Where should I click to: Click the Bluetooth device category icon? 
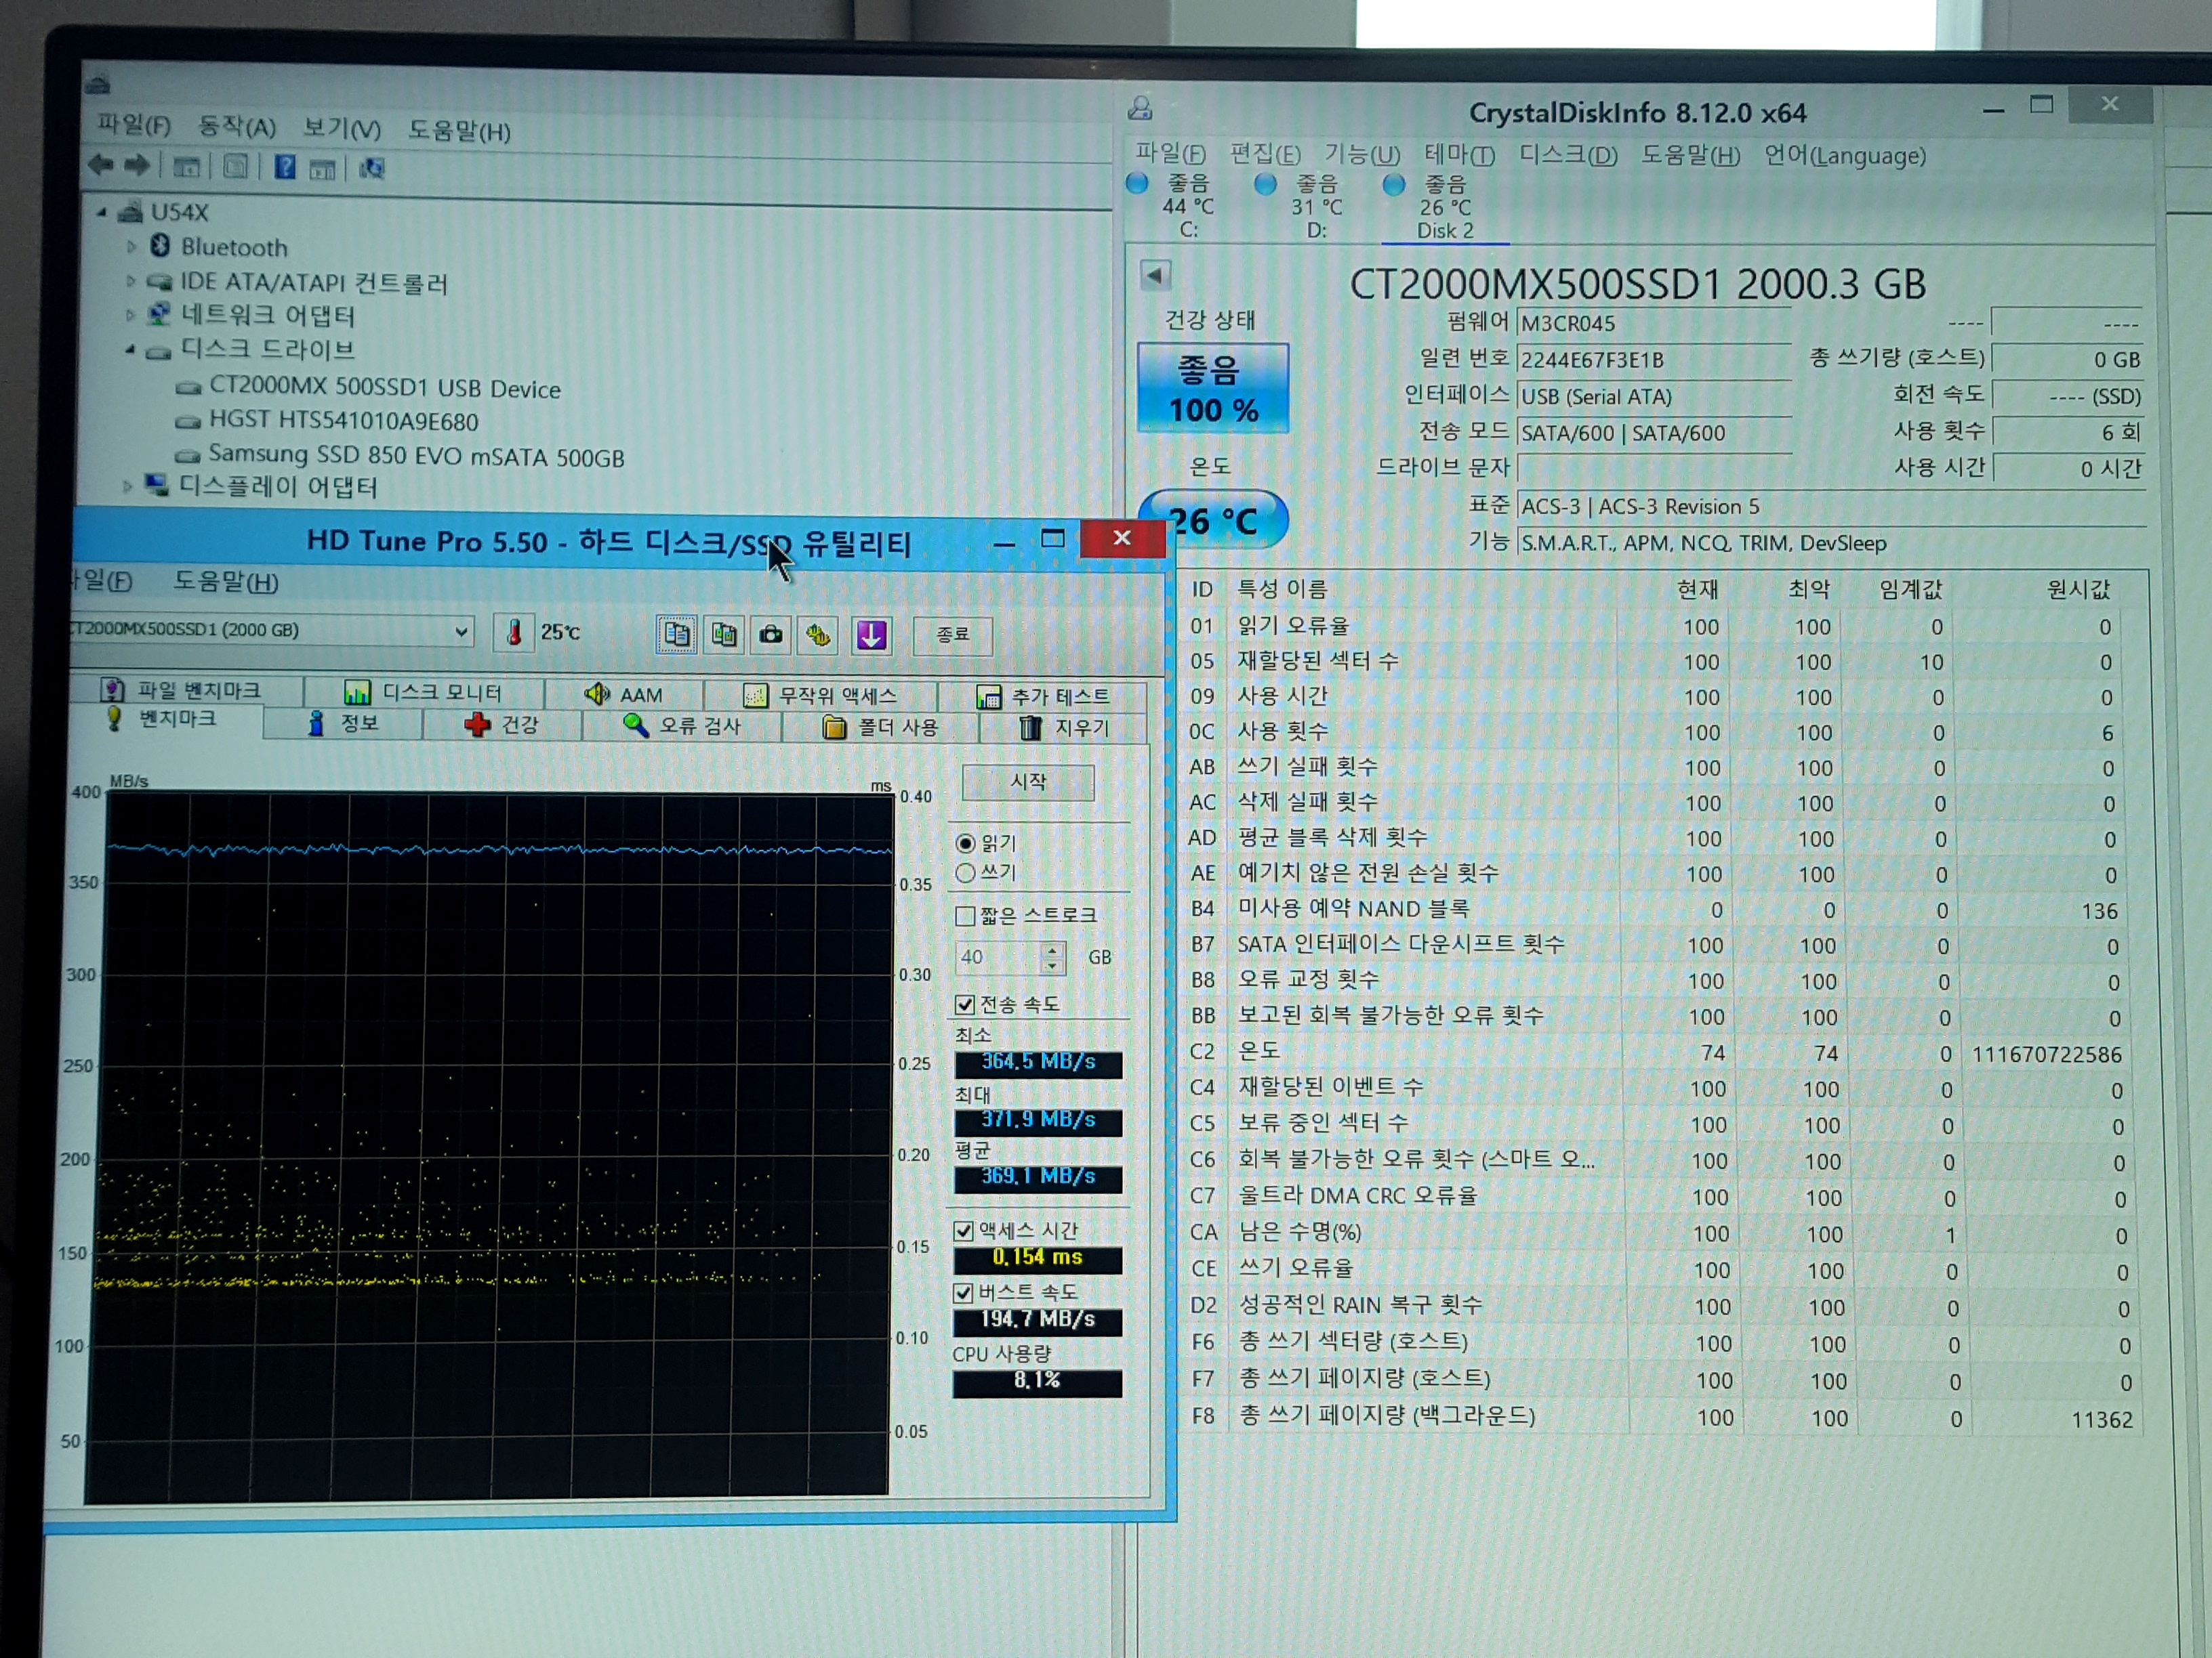click(x=160, y=246)
